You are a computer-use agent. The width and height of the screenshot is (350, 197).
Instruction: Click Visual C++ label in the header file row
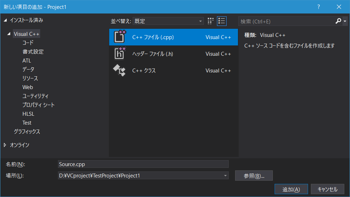click(218, 54)
